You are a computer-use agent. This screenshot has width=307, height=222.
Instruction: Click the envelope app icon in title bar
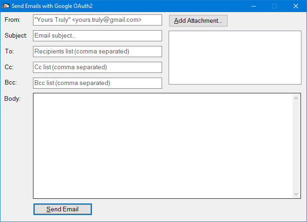point(6,6)
